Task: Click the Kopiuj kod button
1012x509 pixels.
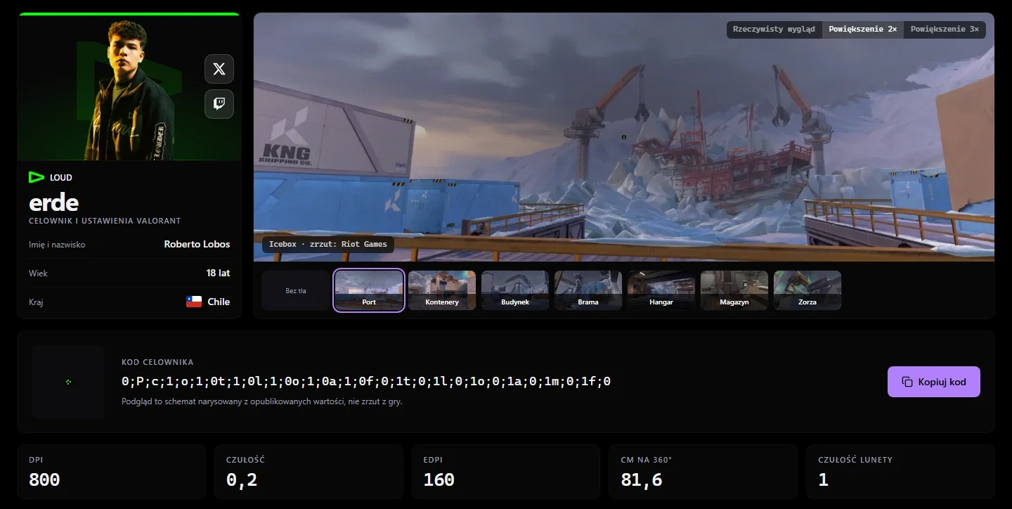Action: click(x=934, y=382)
